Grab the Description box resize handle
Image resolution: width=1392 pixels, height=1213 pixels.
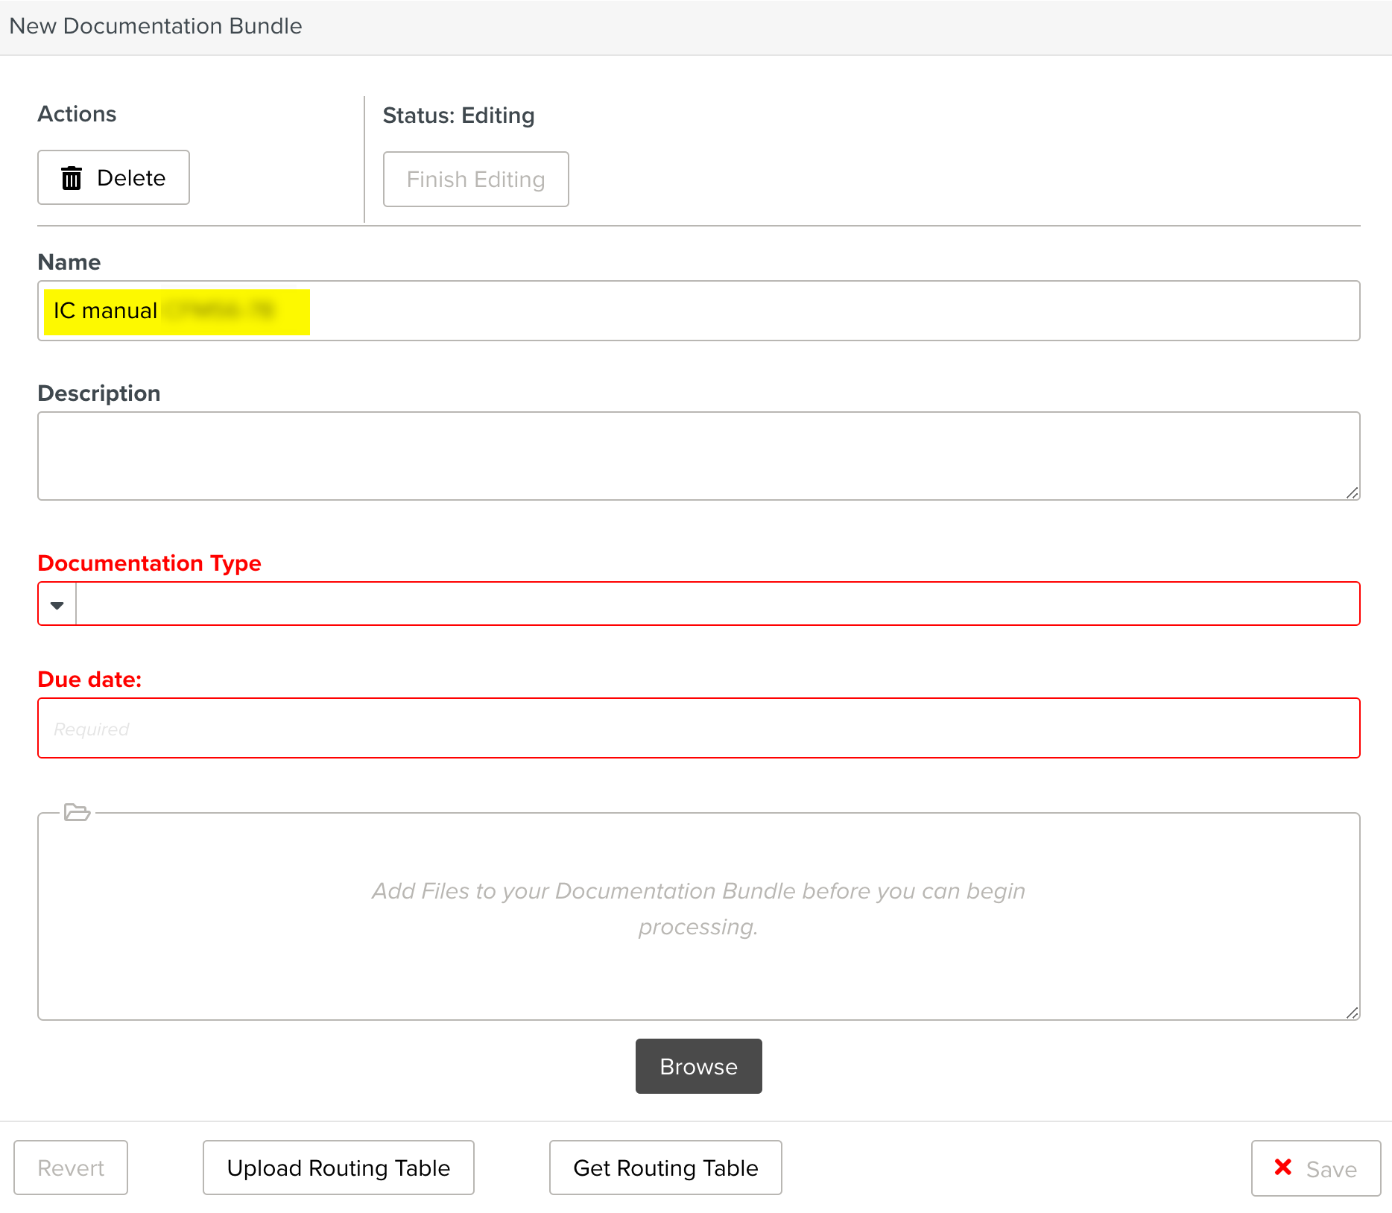(x=1352, y=493)
